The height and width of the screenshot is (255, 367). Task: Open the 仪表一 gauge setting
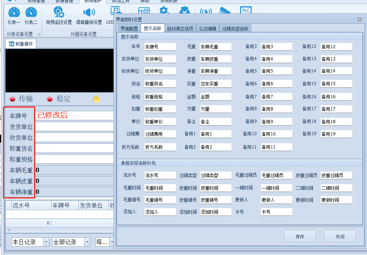(x=14, y=16)
